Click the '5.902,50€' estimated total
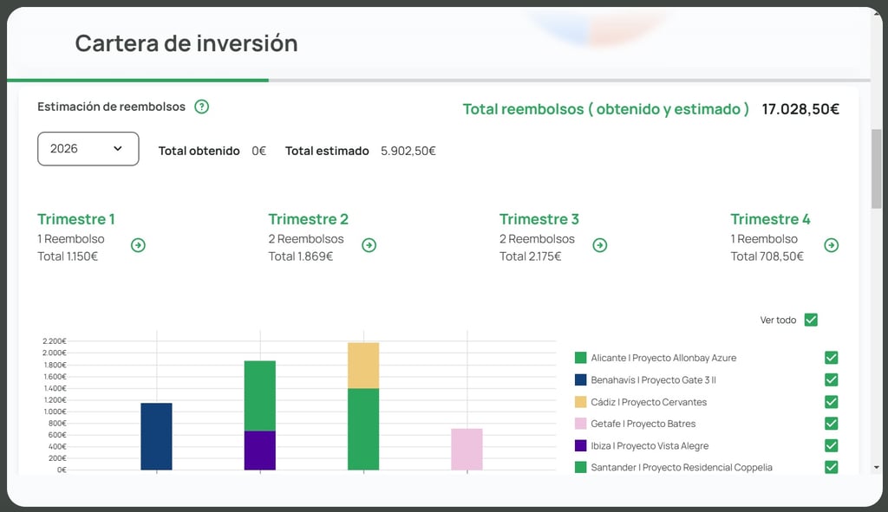Image resolution: width=888 pixels, height=512 pixels. [x=408, y=151]
